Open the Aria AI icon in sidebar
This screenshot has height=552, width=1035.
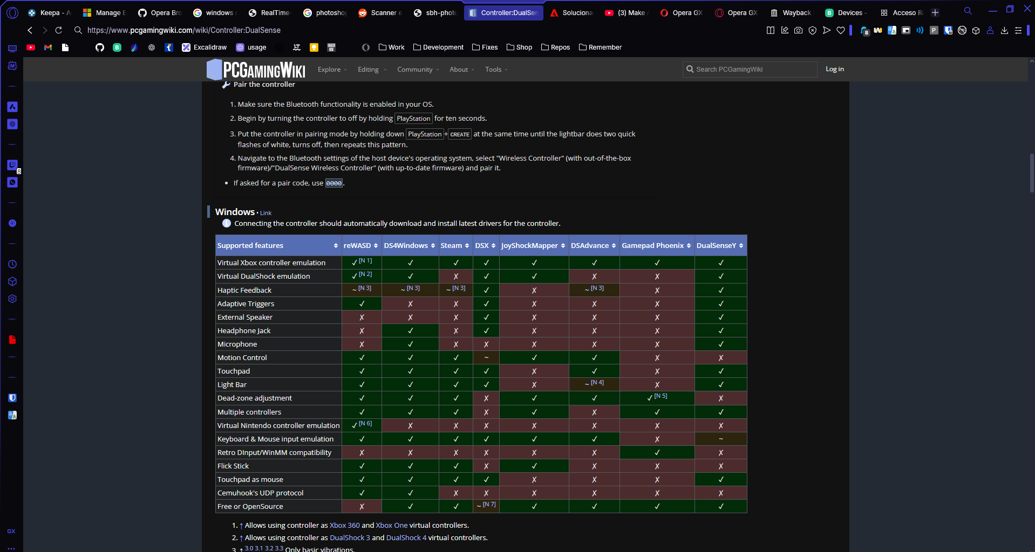[x=12, y=107]
